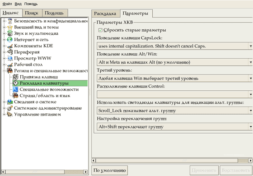The image size is (253, 176).
Task: Expand the Компоненты KDE branch
Action: [x=5, y=46]
